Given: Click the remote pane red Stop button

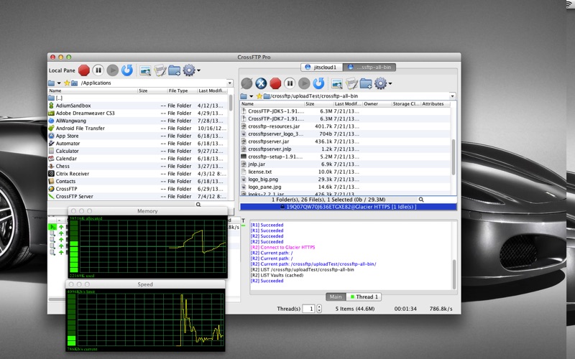Looking at the screenshot, I should point(275,83).
